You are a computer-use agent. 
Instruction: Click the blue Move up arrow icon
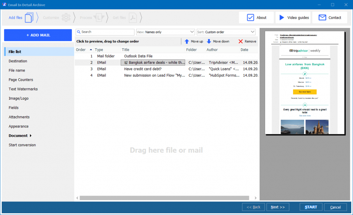(x=186, y=41)
